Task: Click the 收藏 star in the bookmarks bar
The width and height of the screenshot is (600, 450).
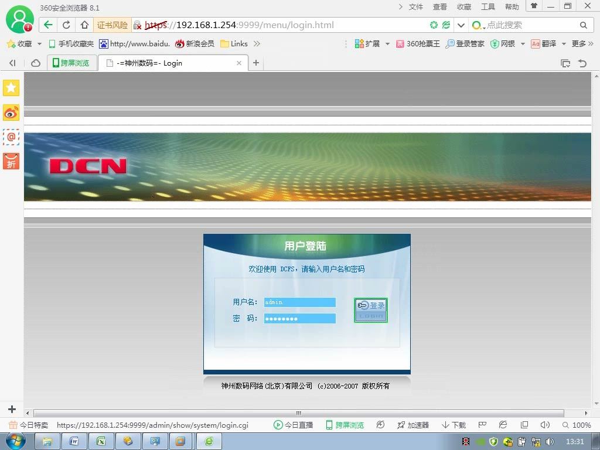Action: point(19,44)
